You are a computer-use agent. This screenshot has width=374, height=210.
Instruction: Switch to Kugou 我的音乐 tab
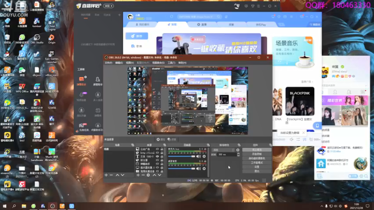(143, 25)
